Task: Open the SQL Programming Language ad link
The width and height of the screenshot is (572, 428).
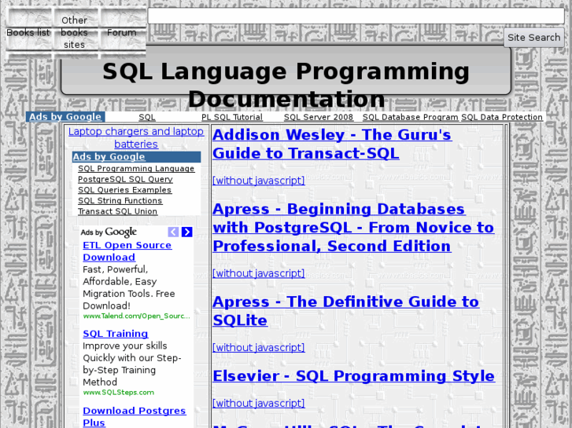Action: click(136, 168)
